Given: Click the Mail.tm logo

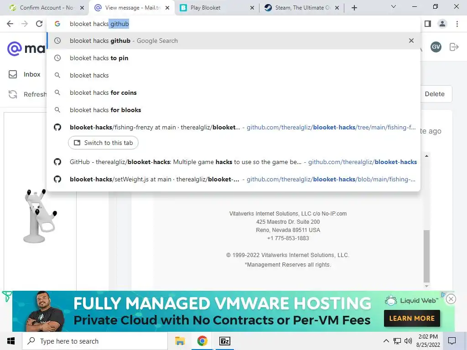Looking at the screenshot, I should point(26,48).
